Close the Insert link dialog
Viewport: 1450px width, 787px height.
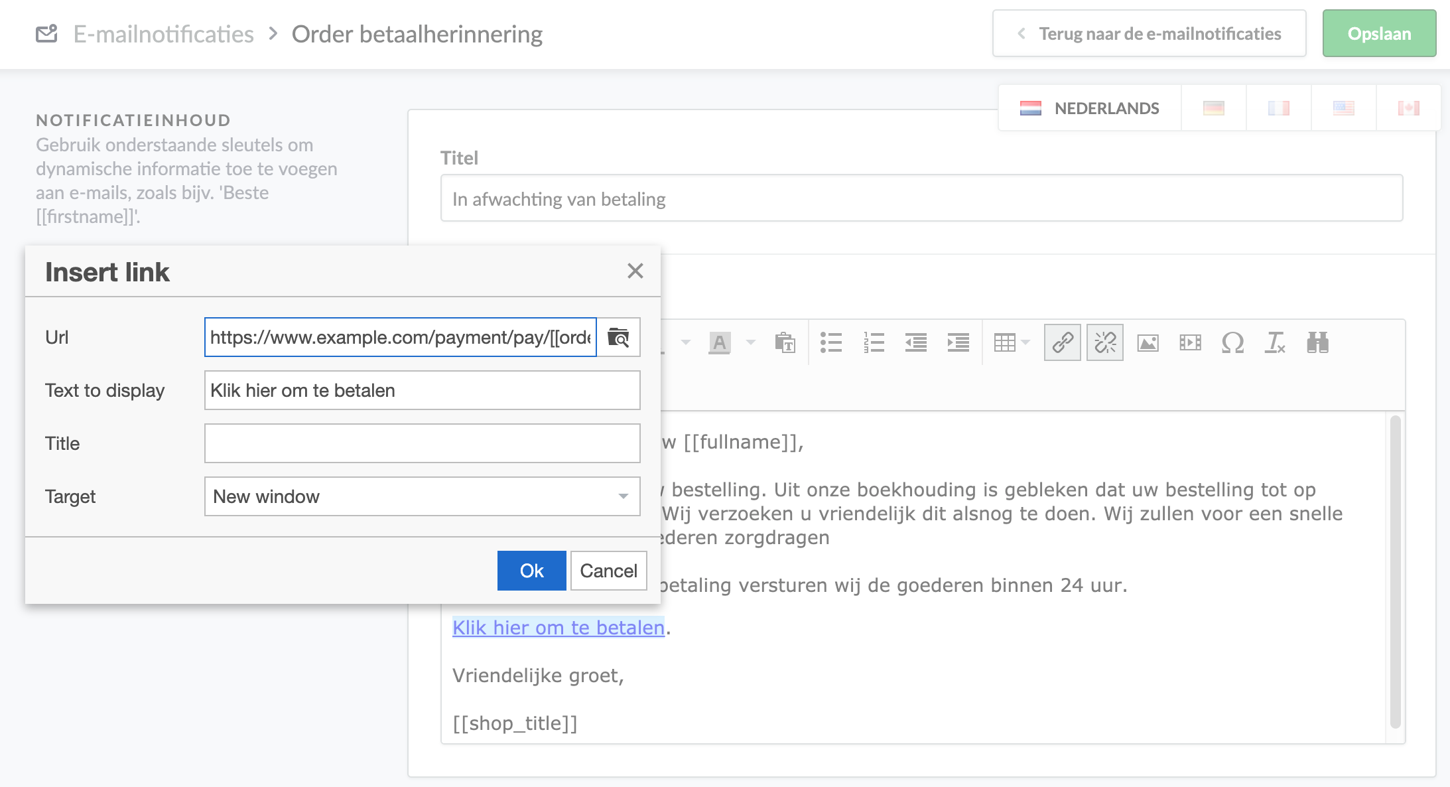point(635,271)
